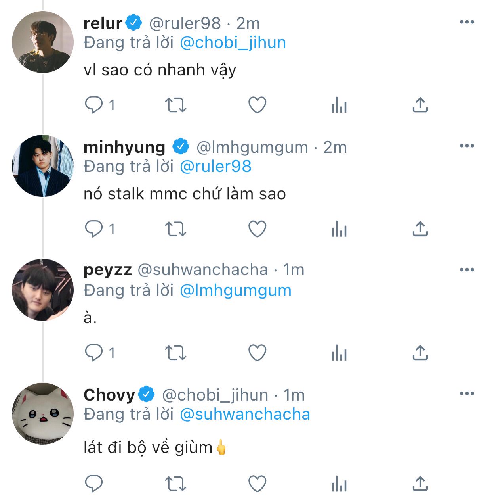Open the @chobi_jihun mention link
Screen dimensions: 492x499
coord(233,43)
